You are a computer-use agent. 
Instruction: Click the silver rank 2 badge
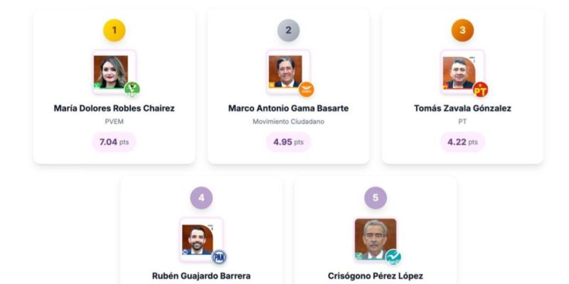(x=288, y=30)
